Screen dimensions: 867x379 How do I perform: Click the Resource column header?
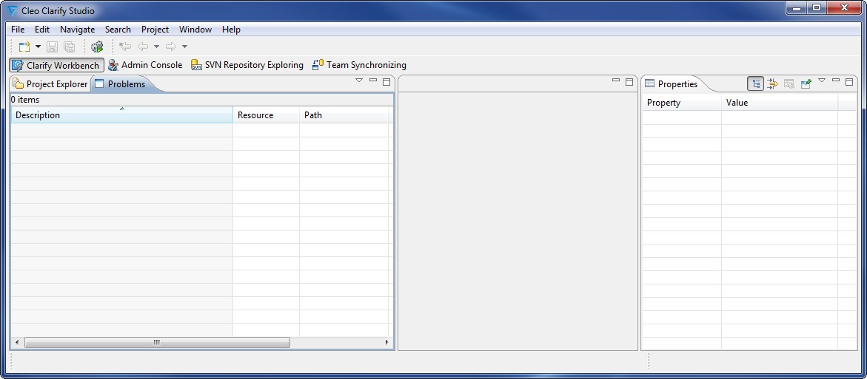coord(266,115)
